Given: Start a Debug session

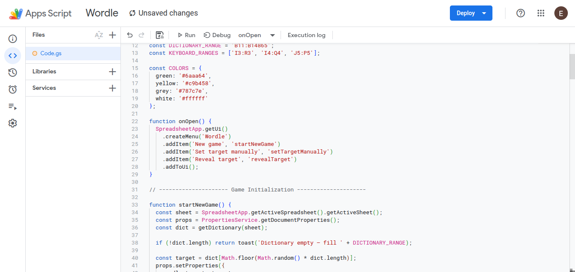Looking at the screenshot, I should click(217, 35).
